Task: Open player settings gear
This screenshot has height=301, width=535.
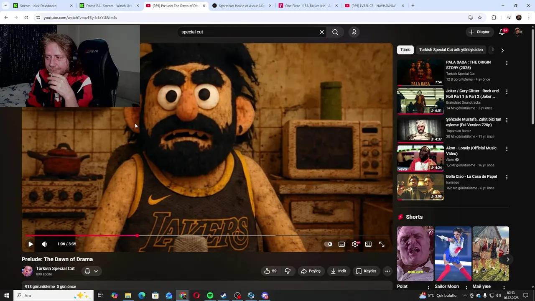Action: [x=355, y=244]
